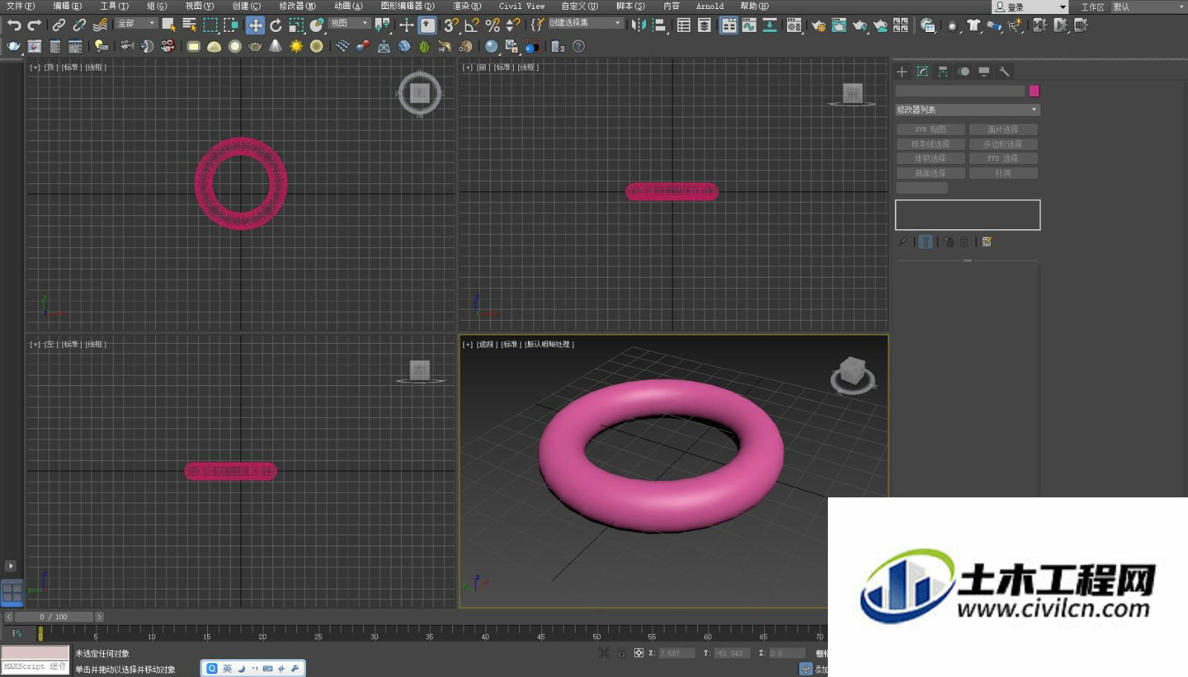Click the pink object color swatch
Image resolution: width=1188 pixels, height=677 pixels.
(x=1034, y=91)
